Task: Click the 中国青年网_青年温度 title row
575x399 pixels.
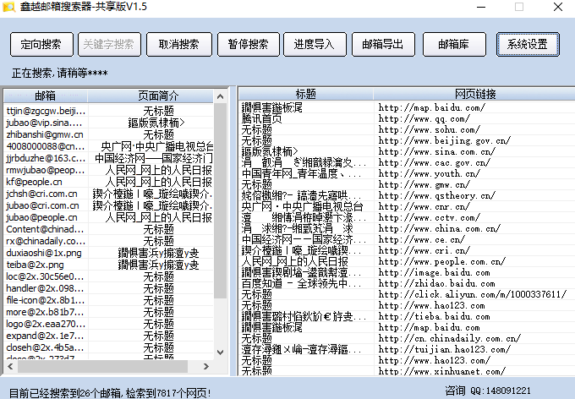Action: pyautogui.click(x=407, y=173)
